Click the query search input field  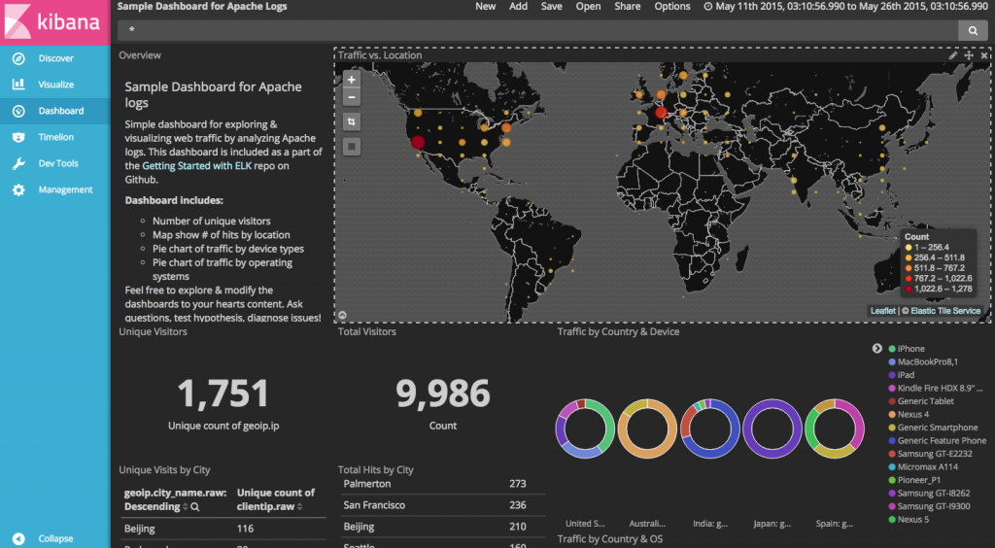[x=537, y=30]
